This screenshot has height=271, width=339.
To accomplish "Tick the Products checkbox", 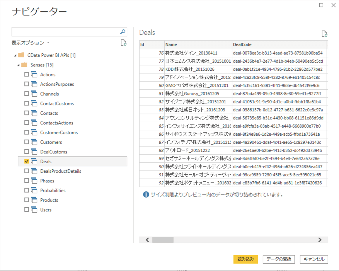I will click(27, 200).
